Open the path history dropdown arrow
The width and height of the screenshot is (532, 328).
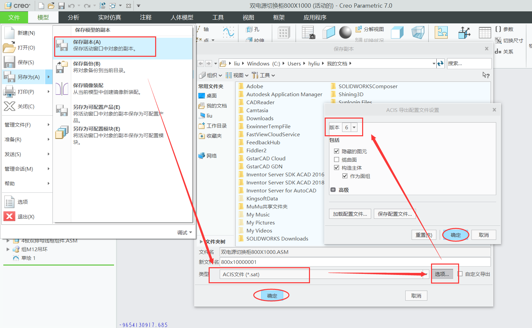pos(434,63)
